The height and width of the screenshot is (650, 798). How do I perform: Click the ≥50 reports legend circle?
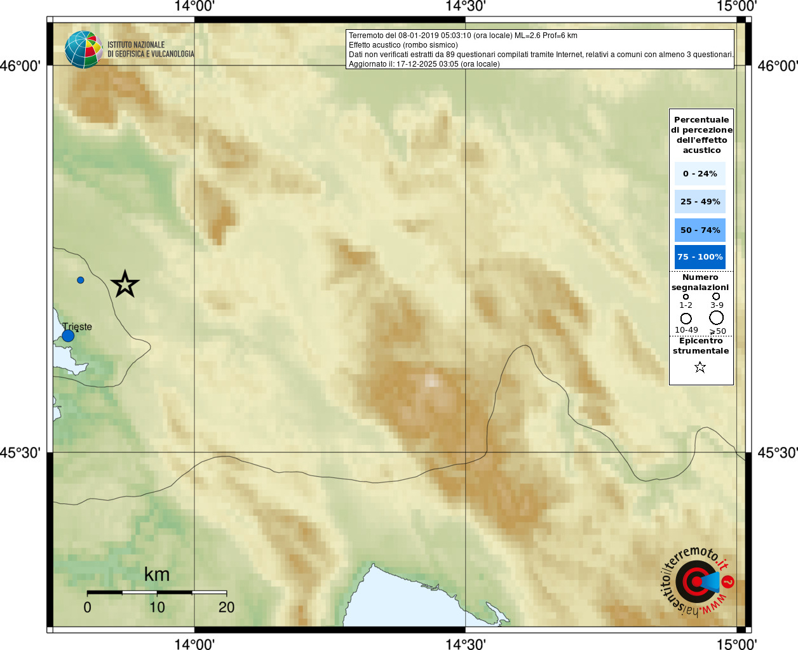pyautogui.click(x=717, y=317)
